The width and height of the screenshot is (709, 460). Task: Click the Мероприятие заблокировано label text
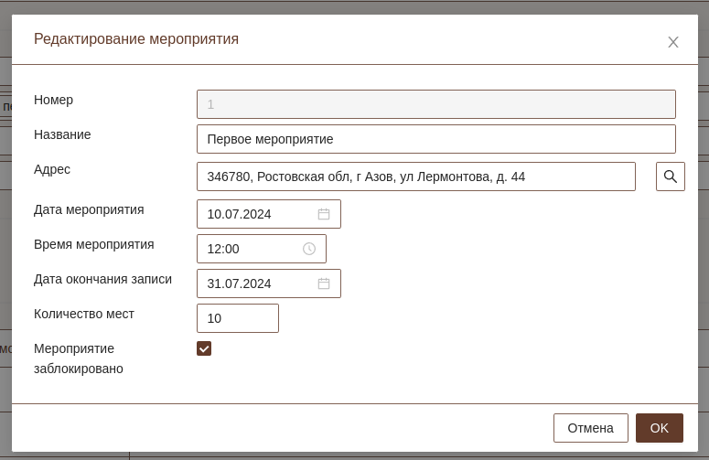coord(78,358)
